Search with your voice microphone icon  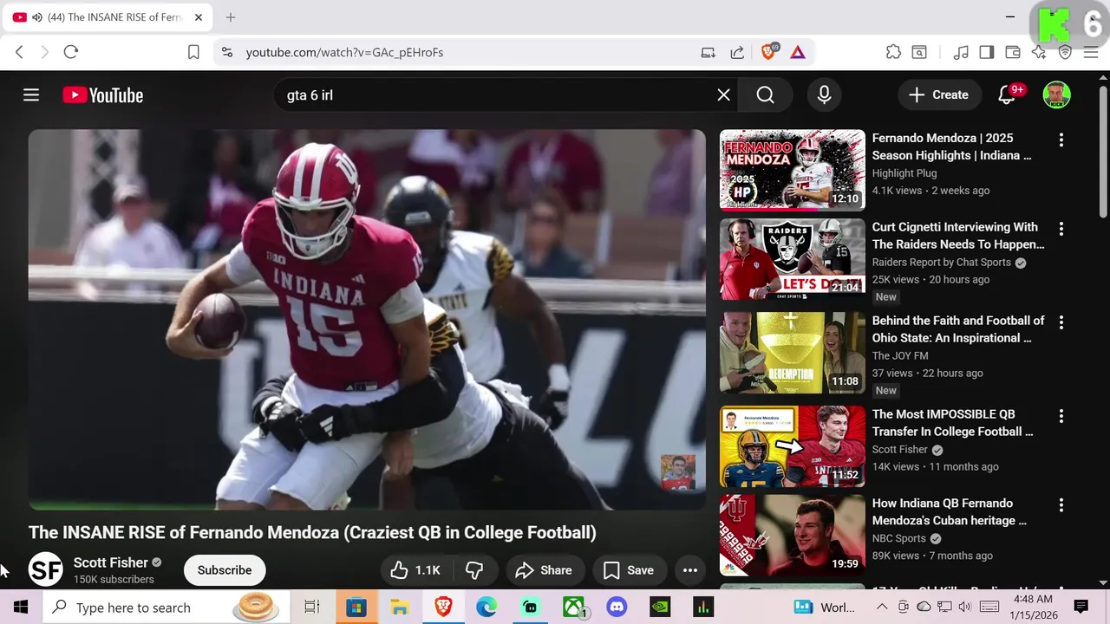(x=824, y=95)
